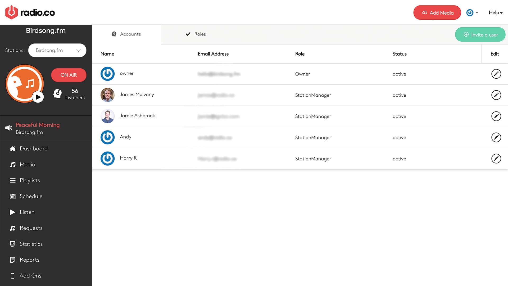
Task: Edit the owner account pencil icon
Action: (496, 74)
